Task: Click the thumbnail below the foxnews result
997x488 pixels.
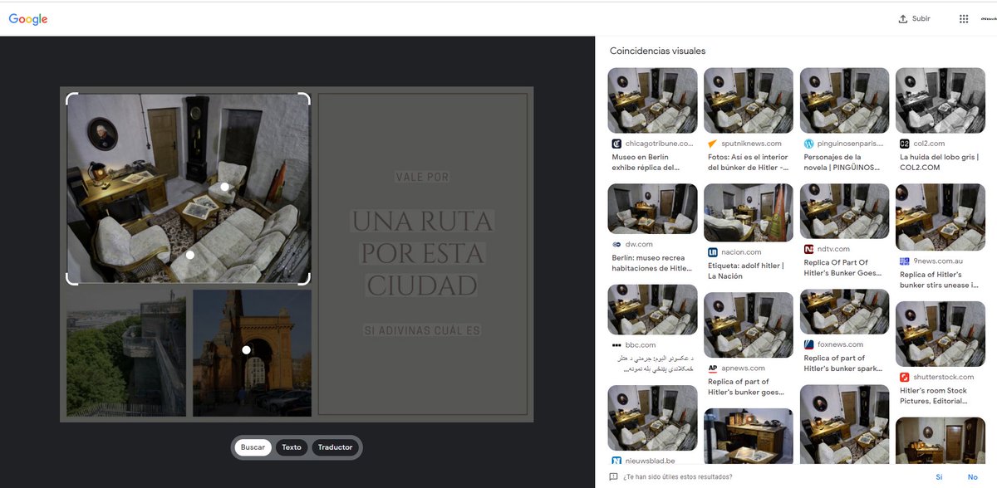Action: tap(844, 424)
